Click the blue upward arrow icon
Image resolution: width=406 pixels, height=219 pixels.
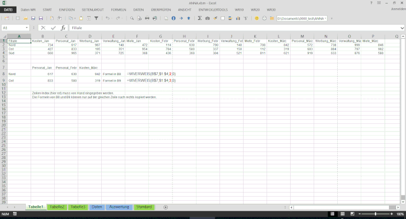188,18
